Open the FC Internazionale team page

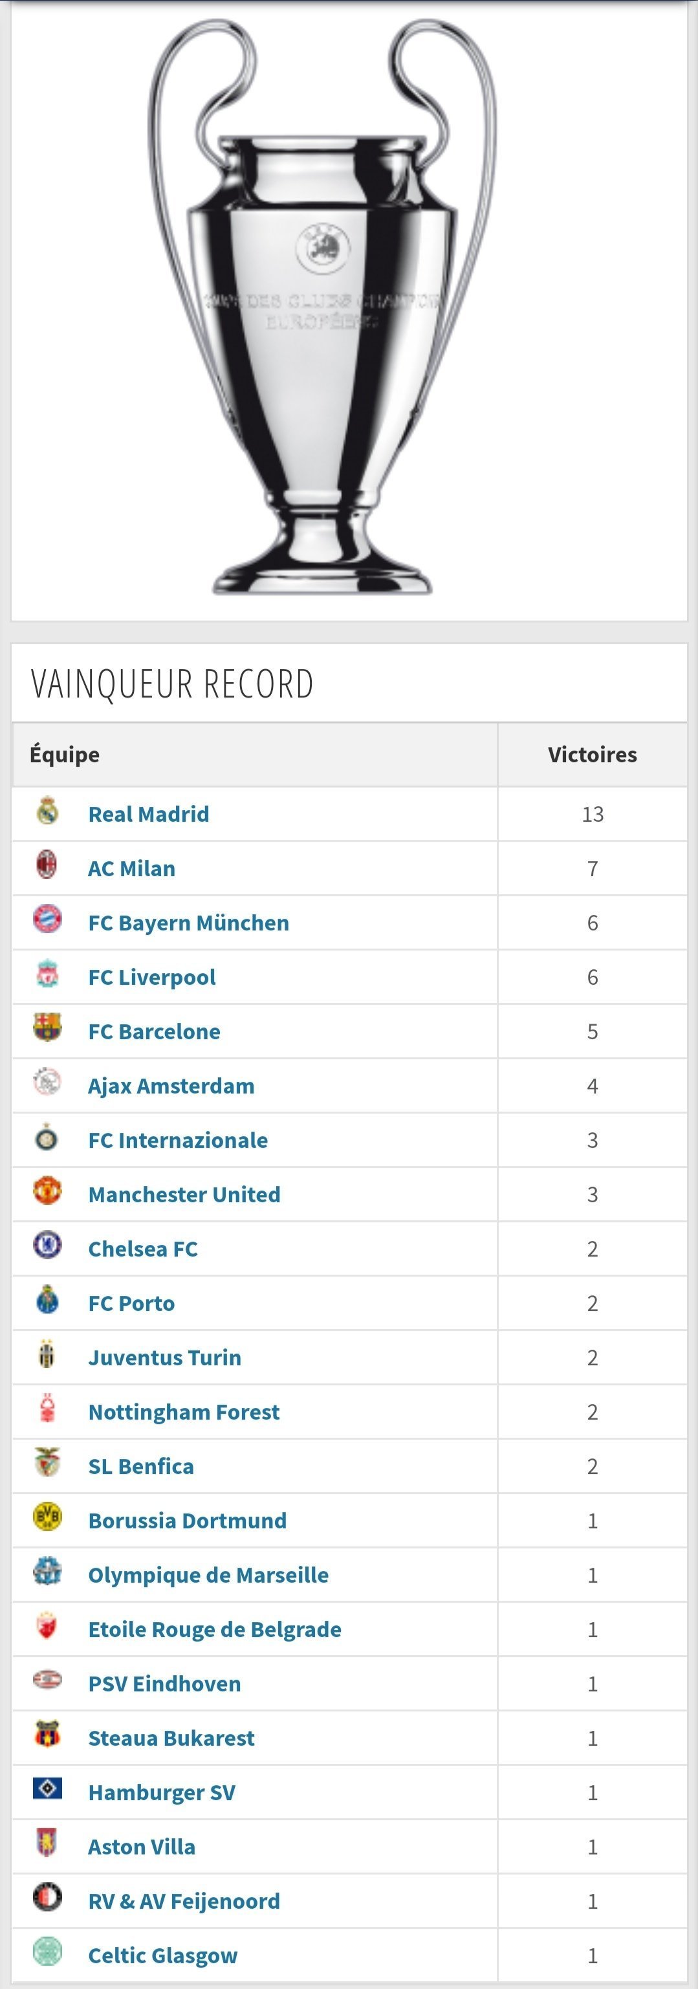178,1141
